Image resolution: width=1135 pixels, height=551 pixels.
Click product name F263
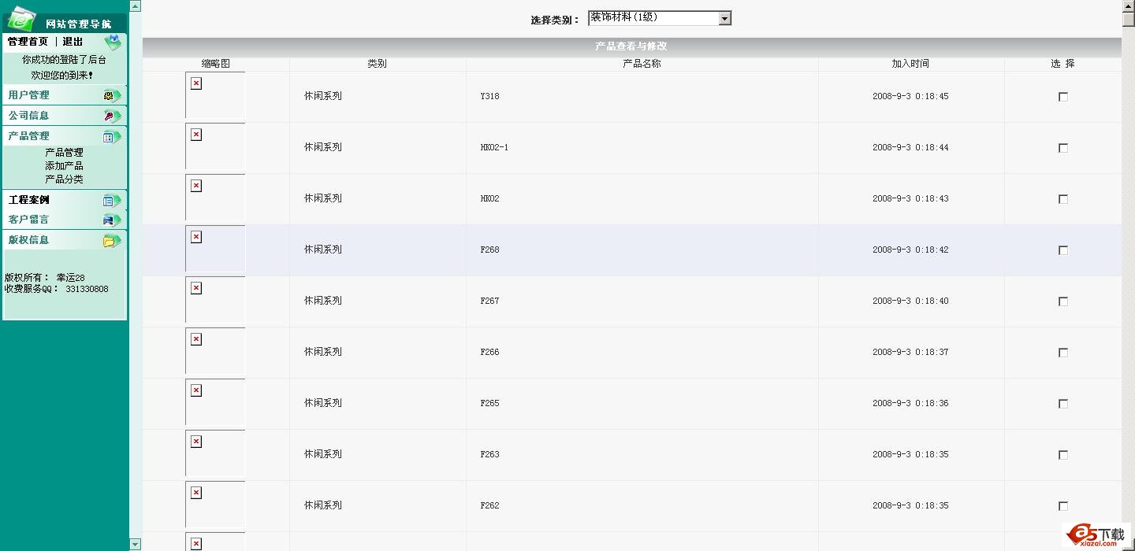[489, 455]
